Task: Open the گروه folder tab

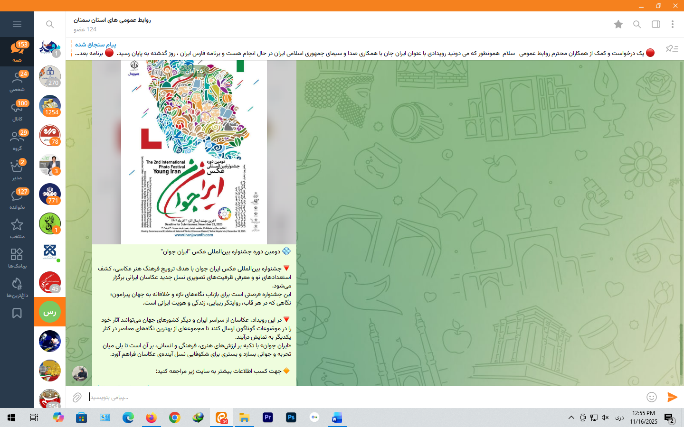Action: pos(17,140)
